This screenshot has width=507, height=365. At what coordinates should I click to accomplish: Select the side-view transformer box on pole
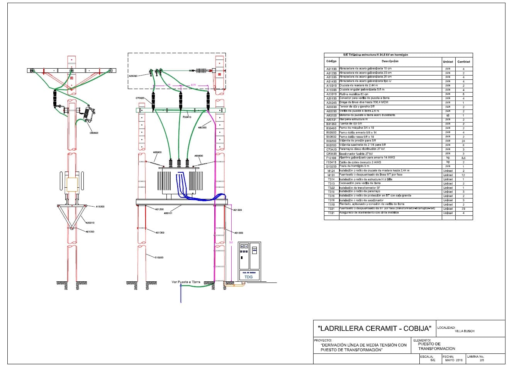[x=72, y=184]
